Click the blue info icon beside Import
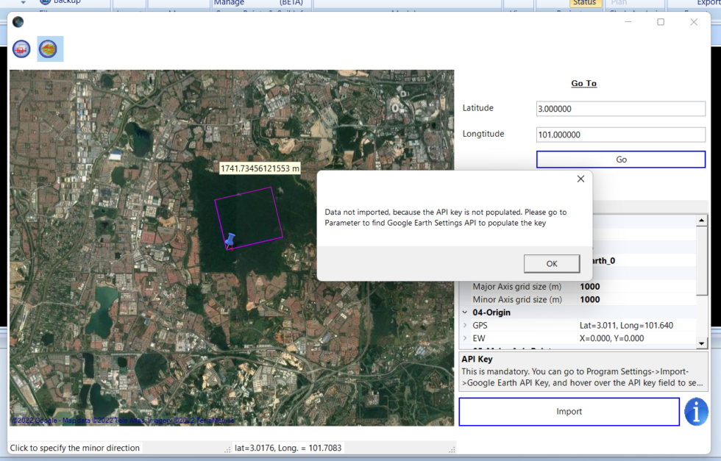Image resolution: width=721 pixels, height=461 pixels. point(696,412)
